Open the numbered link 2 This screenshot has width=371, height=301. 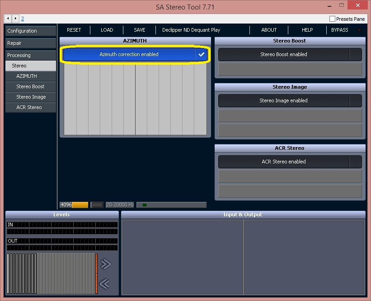[23, 19]
